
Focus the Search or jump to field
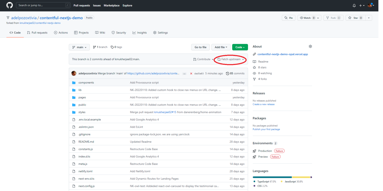(42, 5)
